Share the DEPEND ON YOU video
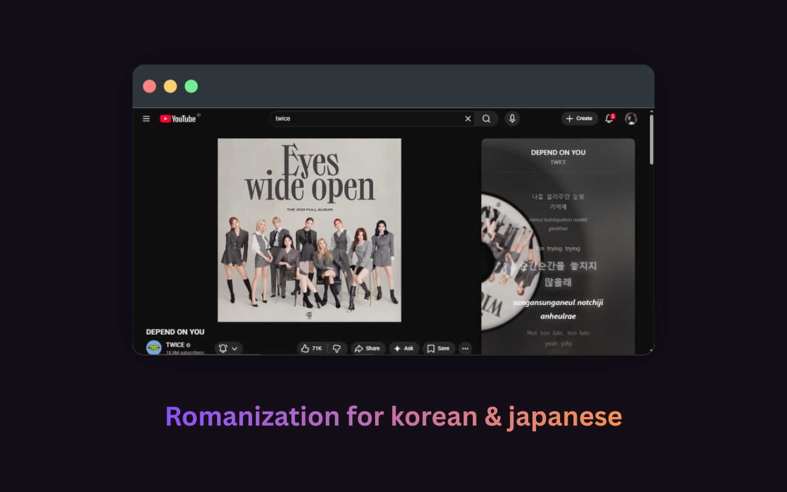 pyautogui.click(x=368, y=348)
